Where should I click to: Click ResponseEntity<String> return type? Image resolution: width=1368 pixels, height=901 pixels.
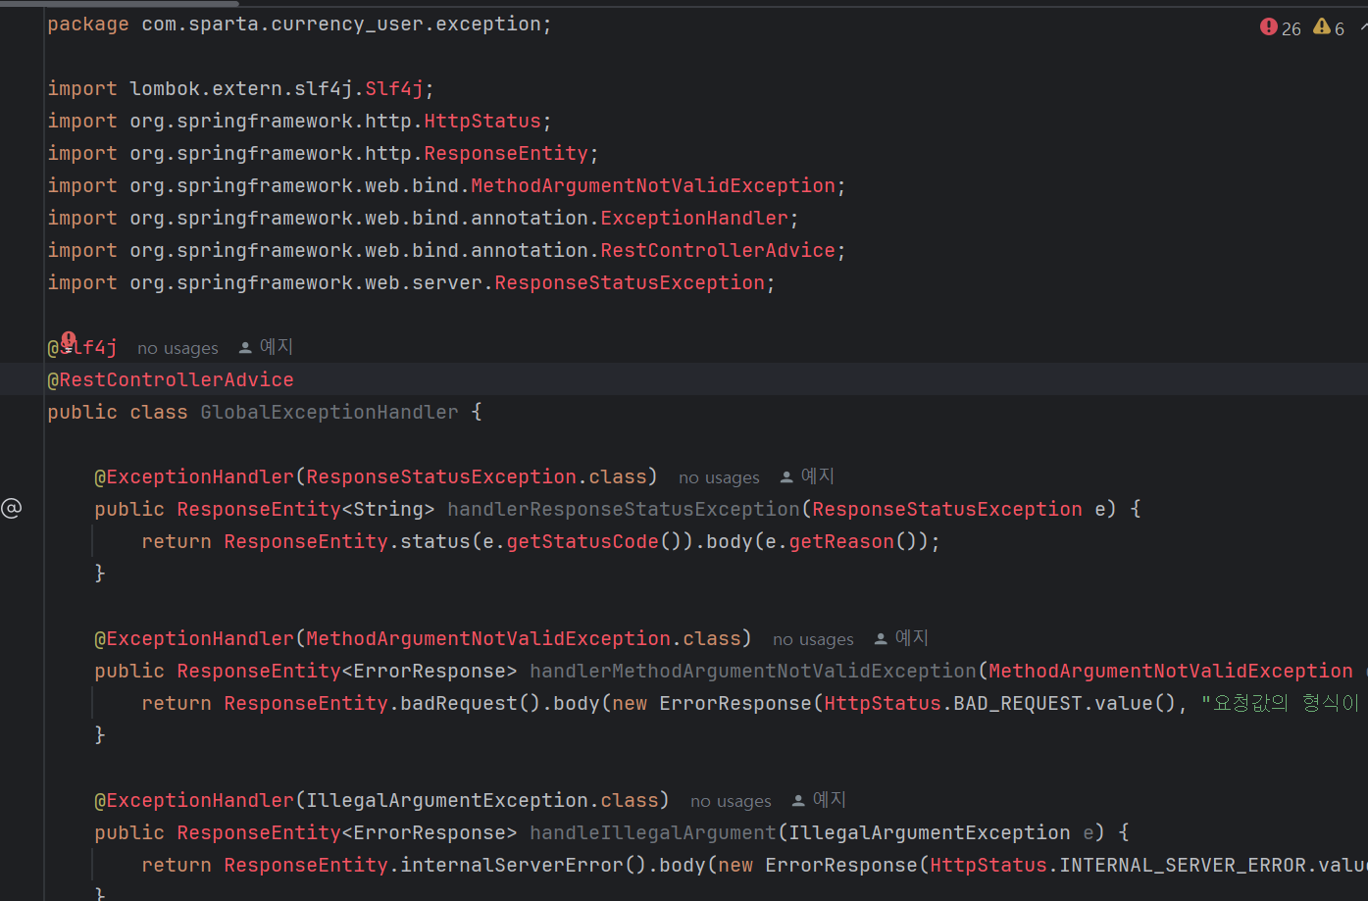306,509
